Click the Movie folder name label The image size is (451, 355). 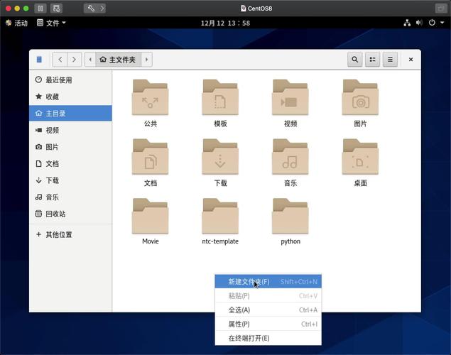point(150,241)
